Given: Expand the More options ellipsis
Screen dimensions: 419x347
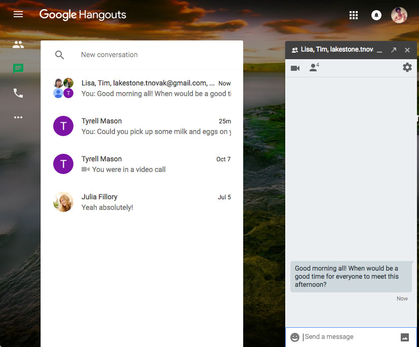Looking at the screenshot, I should click(x=18, y=117).
